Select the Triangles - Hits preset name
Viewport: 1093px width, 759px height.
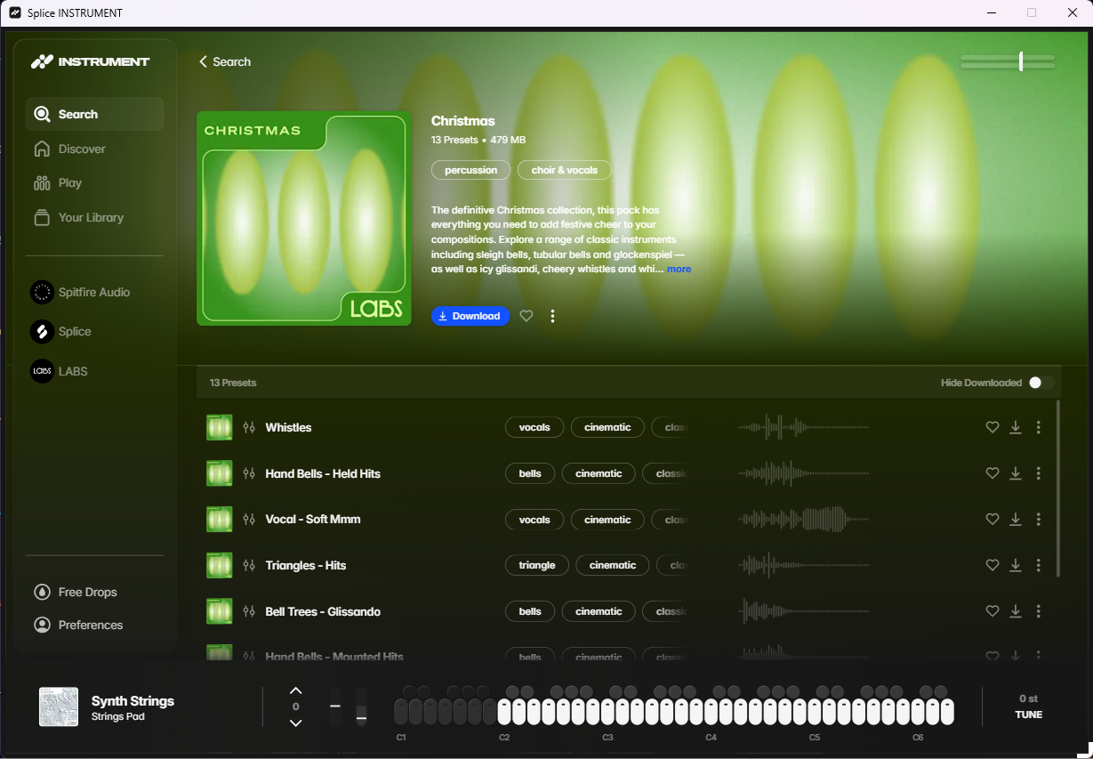(x=306, y=565)
